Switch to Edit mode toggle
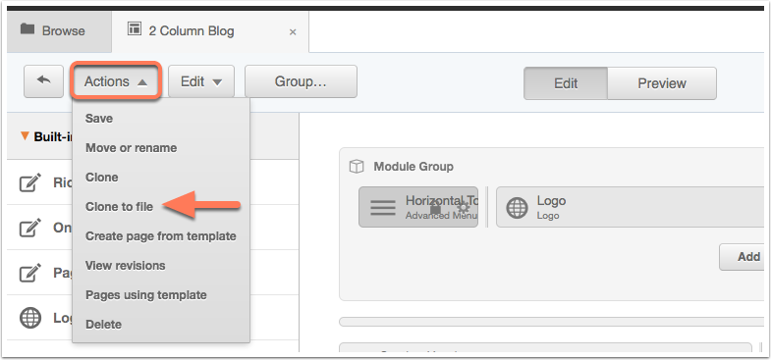 [x=566, y=83]
